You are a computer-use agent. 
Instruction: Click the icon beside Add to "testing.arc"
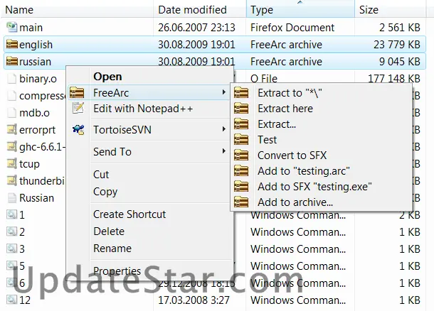click(241, 170)
